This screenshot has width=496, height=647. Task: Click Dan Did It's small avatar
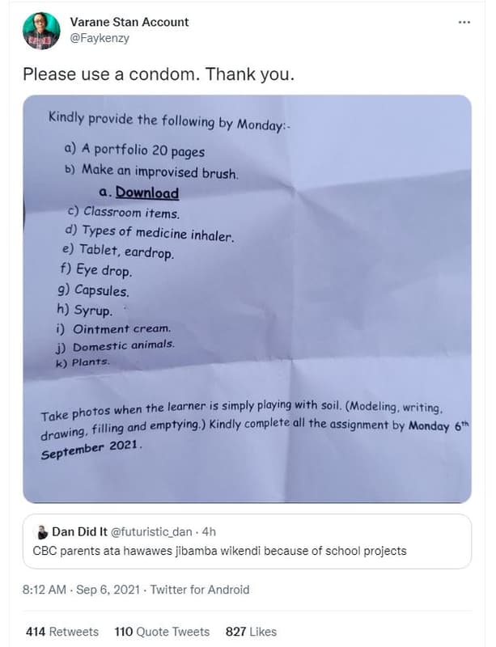click(x=42, y=532)
